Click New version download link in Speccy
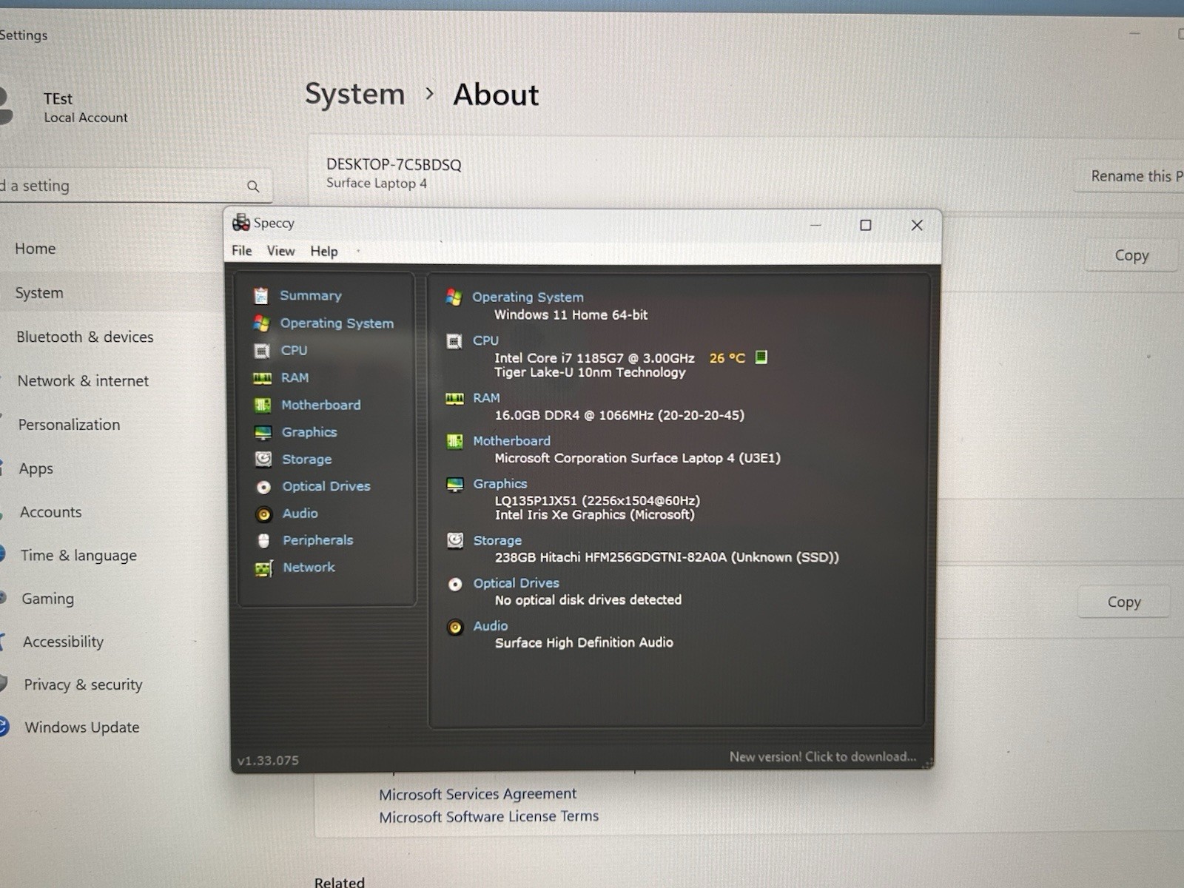 tap(823, 756)
